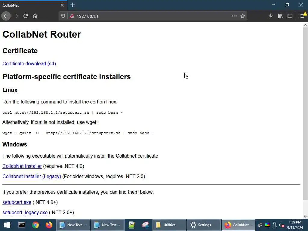The image size is (308, 231).
Task: Launch Google Chrome from the taskbar
Action: 35,225
